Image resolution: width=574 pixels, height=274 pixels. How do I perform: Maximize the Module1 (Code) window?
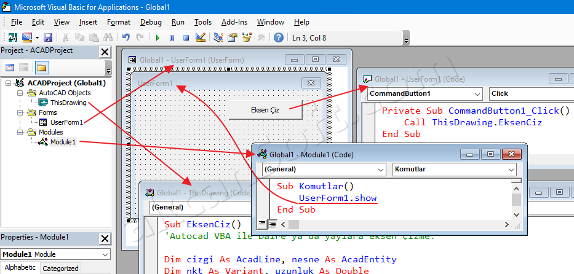(491, 154)
